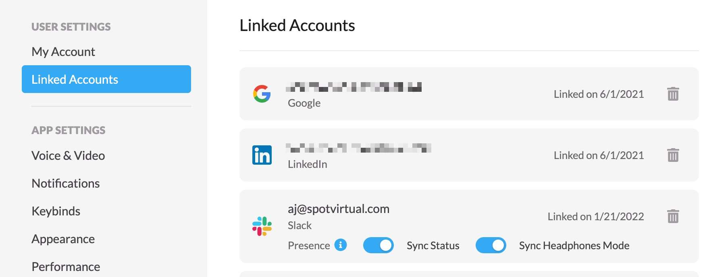
Task: Open Performance settings
Action: tap(66, 267)
